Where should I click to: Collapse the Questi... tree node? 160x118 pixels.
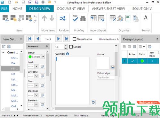(3, 52)
